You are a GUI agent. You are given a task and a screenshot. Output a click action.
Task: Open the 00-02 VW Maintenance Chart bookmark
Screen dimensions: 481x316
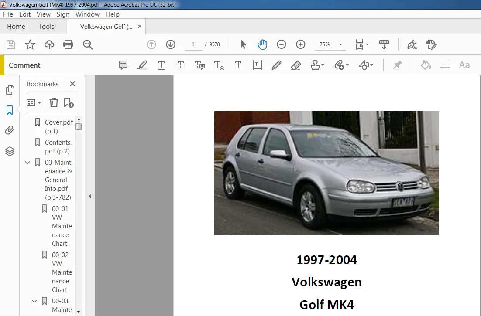62,272
